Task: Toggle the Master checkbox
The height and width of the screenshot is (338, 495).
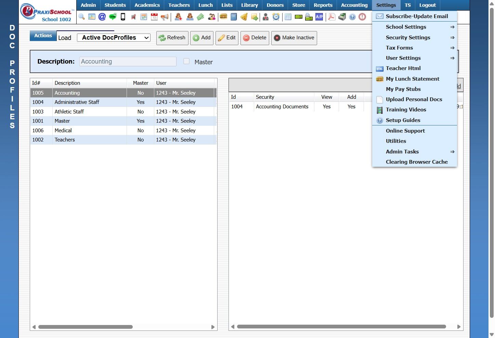Action: (186, 62)
